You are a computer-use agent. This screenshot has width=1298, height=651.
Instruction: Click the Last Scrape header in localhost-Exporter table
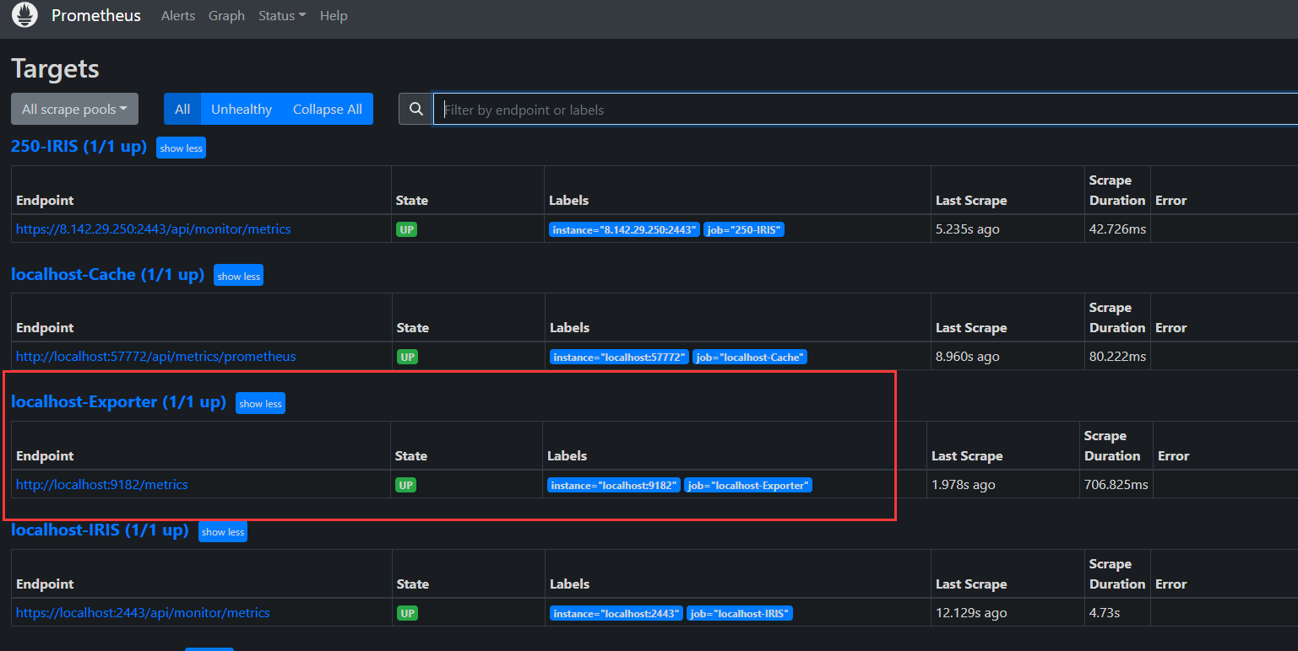[967, 455]
